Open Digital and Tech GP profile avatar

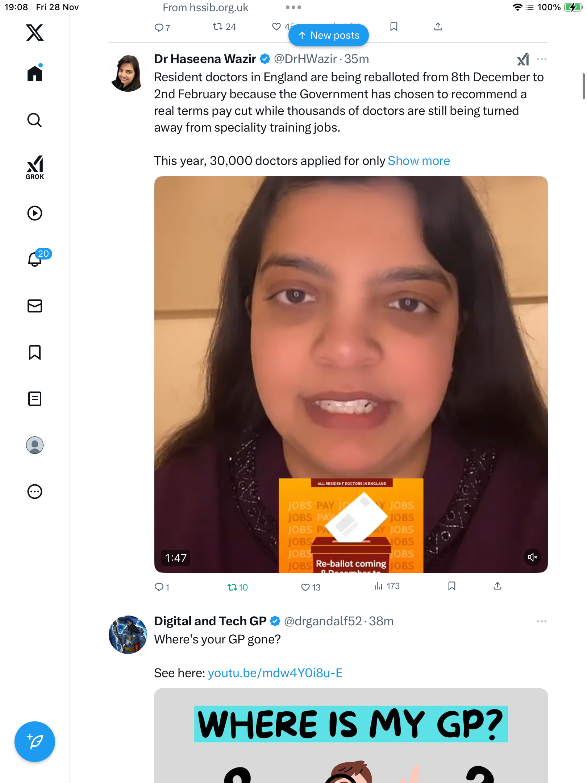128,634
